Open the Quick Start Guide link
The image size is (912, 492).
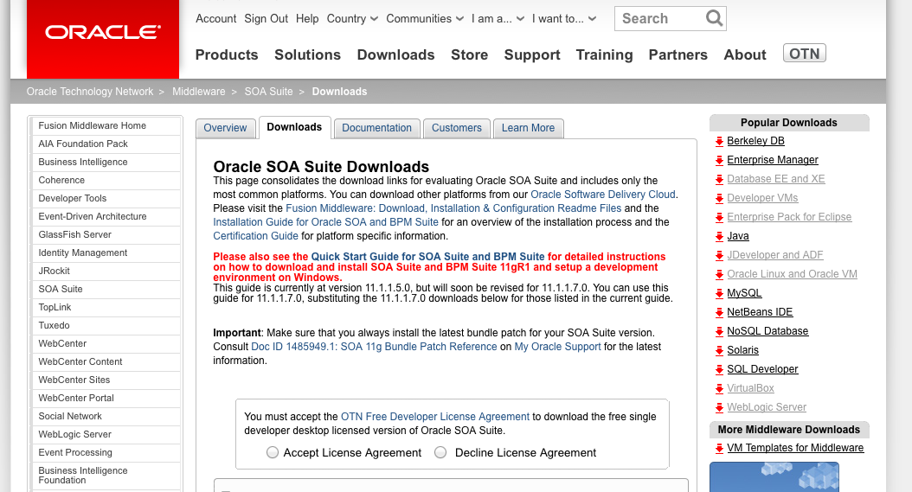(x=428, y=257)
